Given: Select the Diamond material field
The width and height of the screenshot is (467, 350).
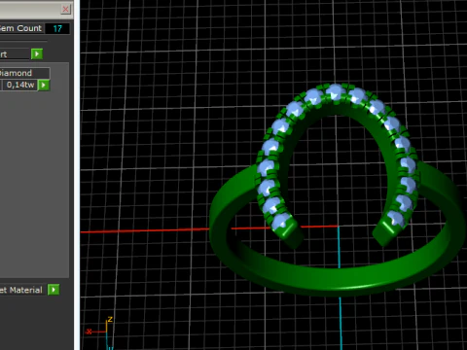Looking at the screenshot, I should [24, 73].
